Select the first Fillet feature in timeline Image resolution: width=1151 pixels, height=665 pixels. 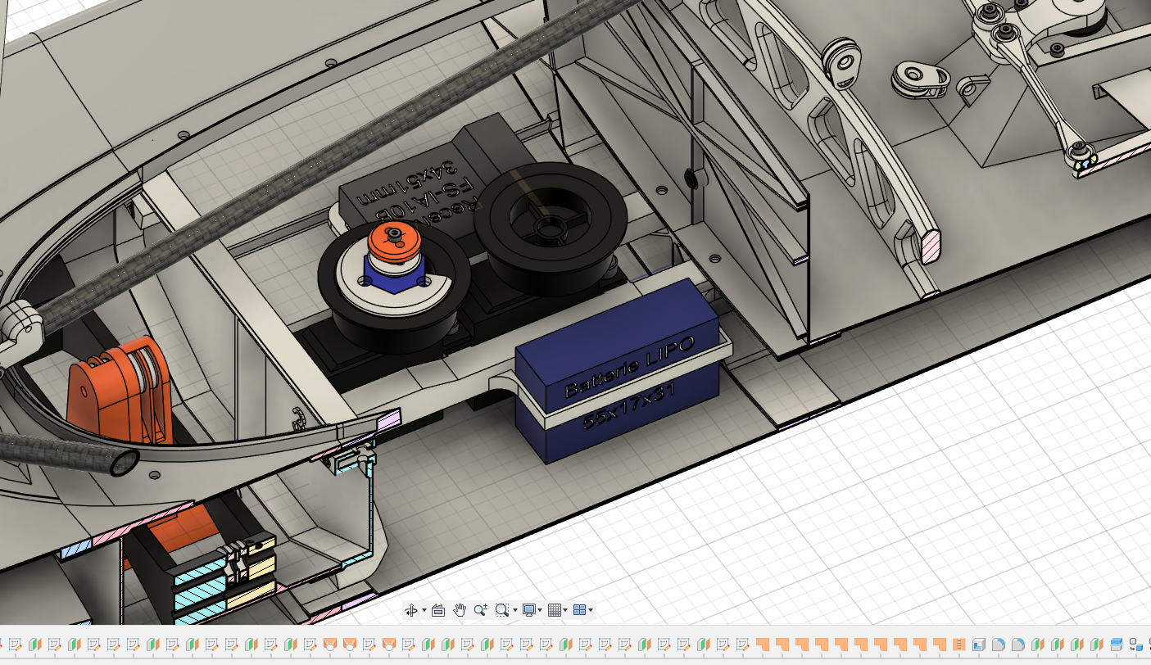pyautogui.click(x=999, y=645)
